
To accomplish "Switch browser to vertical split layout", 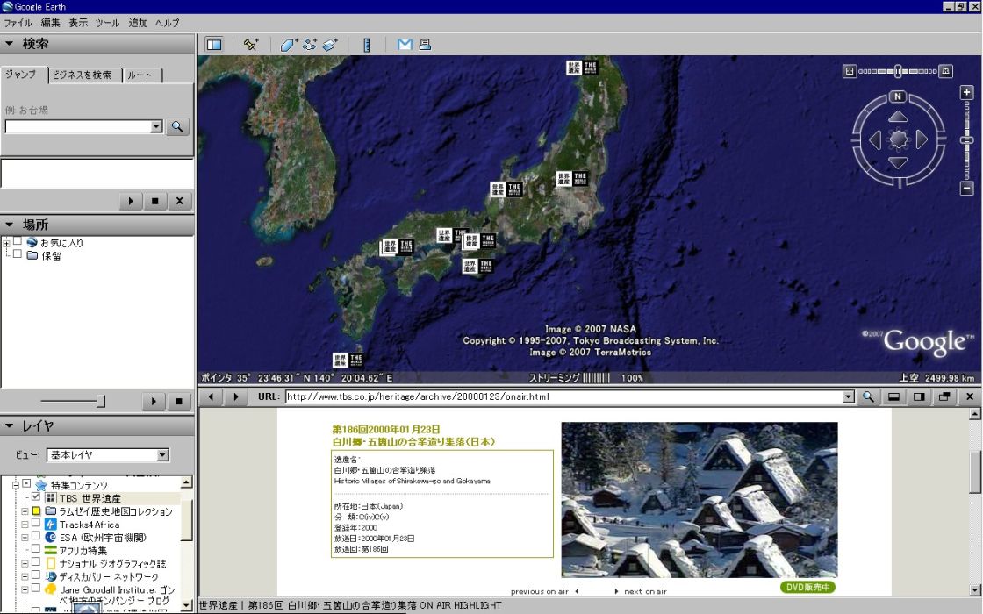I will click(919, 396).
